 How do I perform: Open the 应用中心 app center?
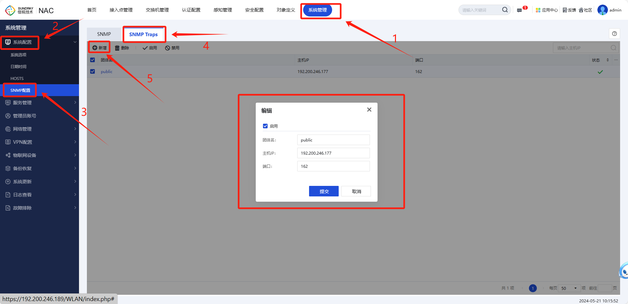[x=547, y=10]
